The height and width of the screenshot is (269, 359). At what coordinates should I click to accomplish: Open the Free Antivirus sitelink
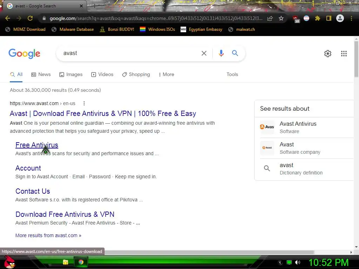[x=36, y=145]
